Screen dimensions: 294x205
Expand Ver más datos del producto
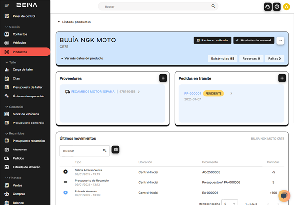(82, 58)
